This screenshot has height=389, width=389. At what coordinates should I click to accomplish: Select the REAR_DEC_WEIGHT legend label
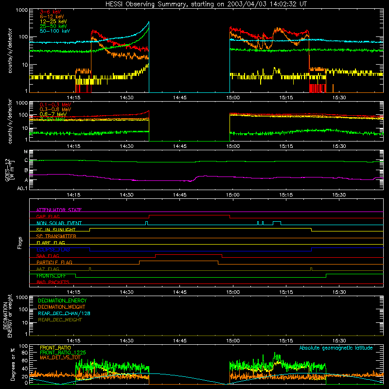[60, 320]
